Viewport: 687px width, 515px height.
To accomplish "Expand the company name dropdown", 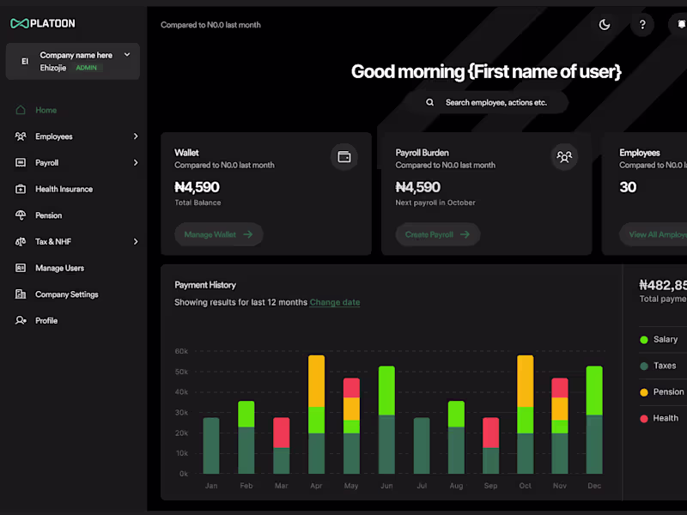I will click(x=127, y=55).
